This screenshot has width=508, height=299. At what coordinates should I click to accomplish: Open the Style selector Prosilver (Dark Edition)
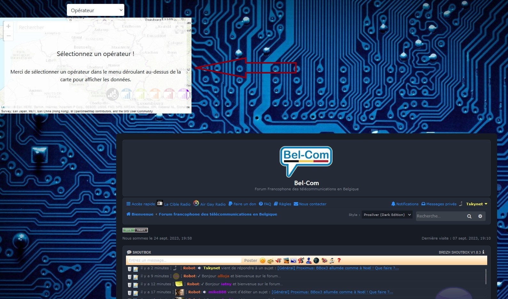[388, 215]
